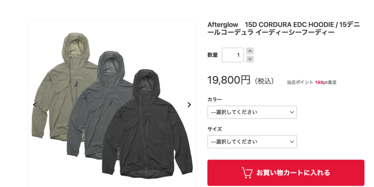Select the black hoodie in image
This screenshot has width=374, height=187.
148,124
